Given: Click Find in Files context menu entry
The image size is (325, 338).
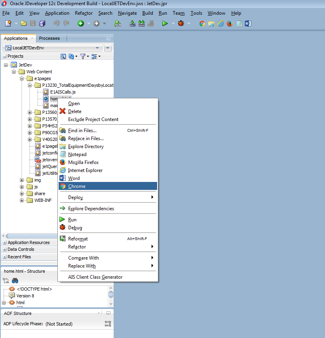Looking at the screenshot, I should pyautogui.click(x=82, y=130).
